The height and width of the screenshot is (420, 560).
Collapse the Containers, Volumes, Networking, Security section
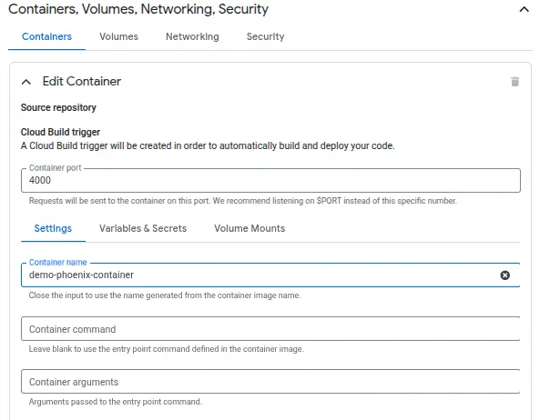(x=524, y=9)
